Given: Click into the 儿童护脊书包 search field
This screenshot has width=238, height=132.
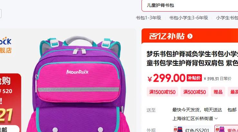Looking at the screenshot, I should [x=190, y=5].
